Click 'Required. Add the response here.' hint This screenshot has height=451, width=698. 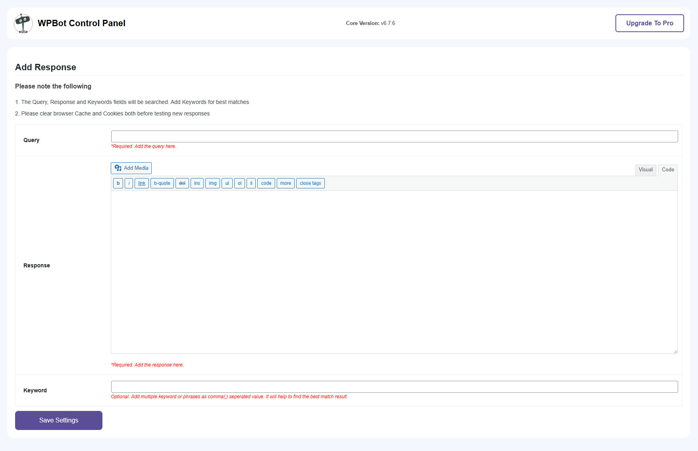[147, 365]
